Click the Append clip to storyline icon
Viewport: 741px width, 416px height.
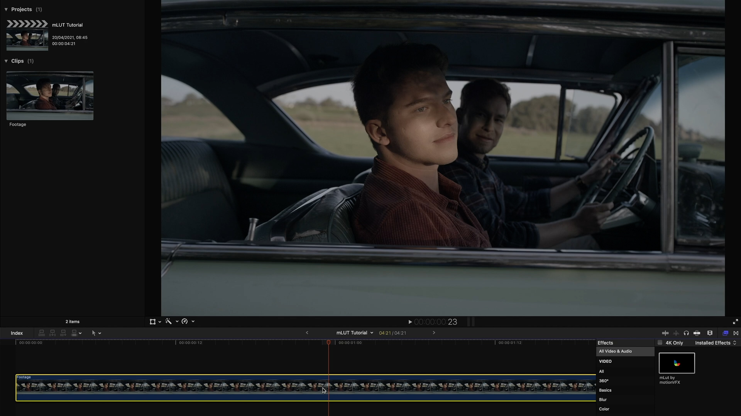coord(63,333)
